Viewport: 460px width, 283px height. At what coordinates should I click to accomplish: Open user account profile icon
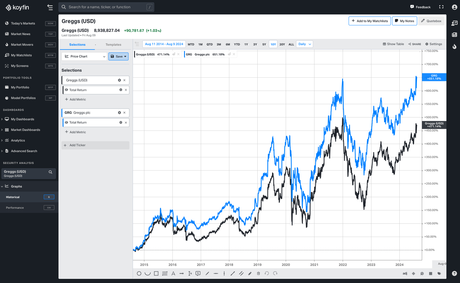click(454, 7)
